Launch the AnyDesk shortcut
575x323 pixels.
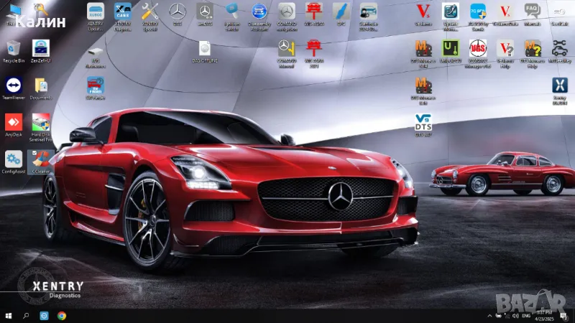coord(13,121)
